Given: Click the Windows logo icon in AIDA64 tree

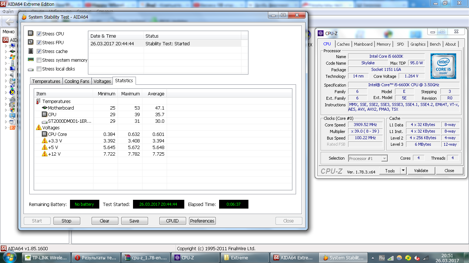Looking at the screenshot, I should pyautogui.click(x=12, y=57).
